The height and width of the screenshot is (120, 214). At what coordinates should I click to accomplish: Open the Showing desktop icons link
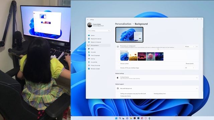pyautogui.click(x=160, y=94)
